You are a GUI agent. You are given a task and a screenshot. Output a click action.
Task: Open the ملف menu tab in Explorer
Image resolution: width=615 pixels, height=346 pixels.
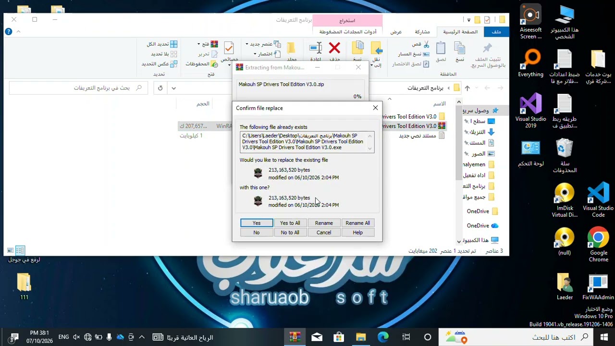(496, 32)
